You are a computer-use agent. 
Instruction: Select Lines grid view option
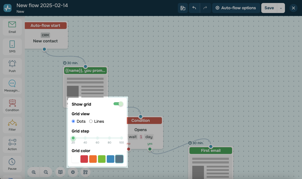coord(91,121)
